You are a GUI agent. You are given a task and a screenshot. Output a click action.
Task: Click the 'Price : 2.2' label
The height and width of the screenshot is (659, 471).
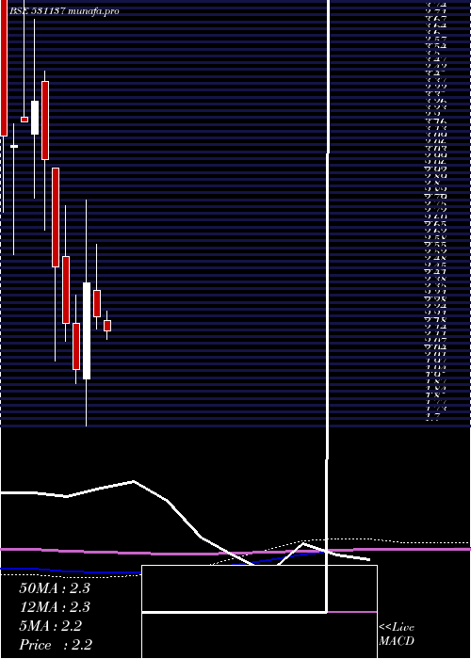click(56, 645)
